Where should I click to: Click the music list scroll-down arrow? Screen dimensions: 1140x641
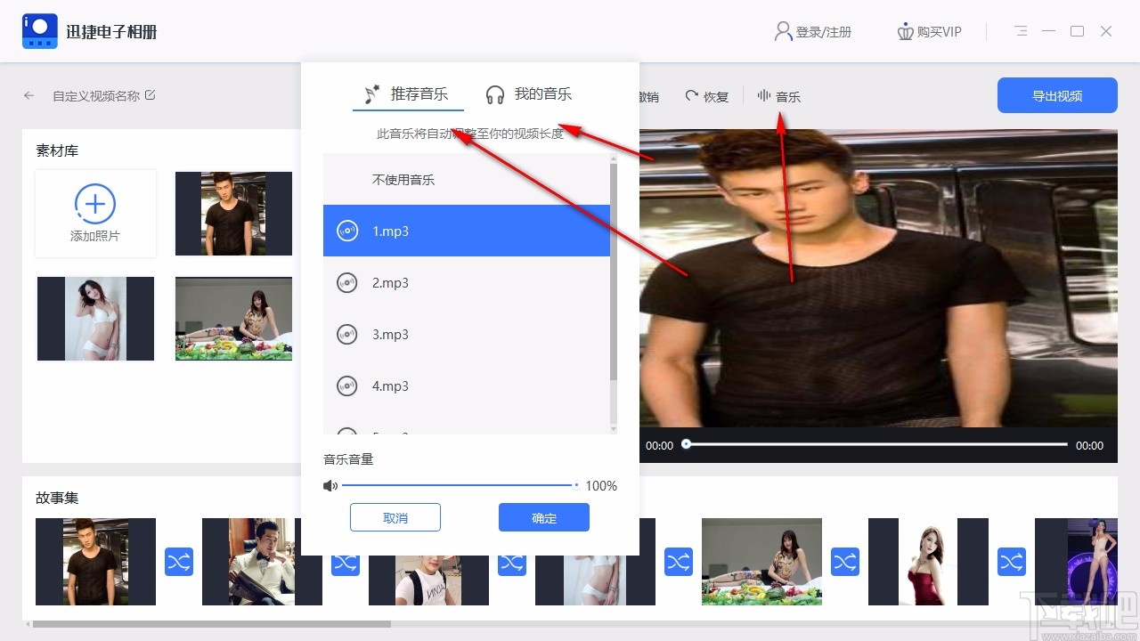613,429
